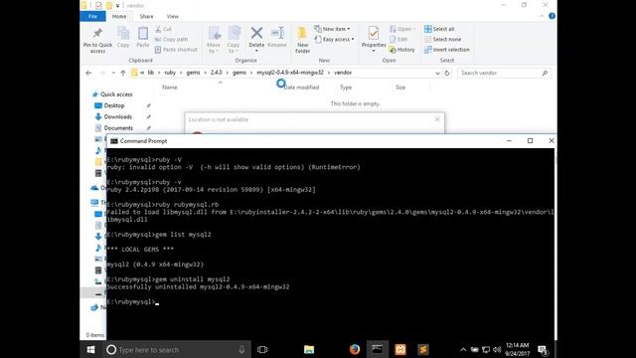
Task: Click Select all
Action: coord(439,29)
